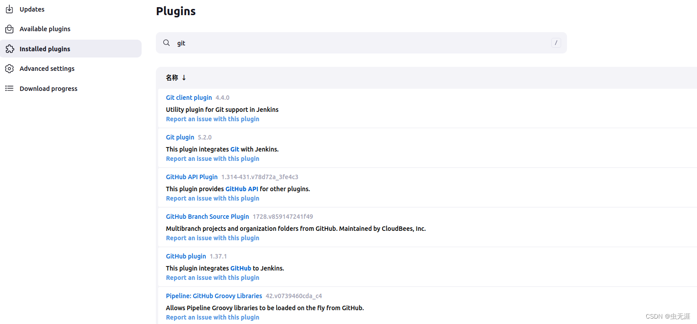Open the GitHub Branch Source Plugin link
This screenshot has width=697, height=324.
point(207,217)
